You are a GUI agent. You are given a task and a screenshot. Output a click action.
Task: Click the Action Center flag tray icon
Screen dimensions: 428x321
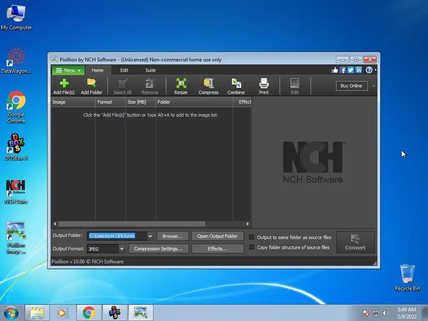click(365, 313)
